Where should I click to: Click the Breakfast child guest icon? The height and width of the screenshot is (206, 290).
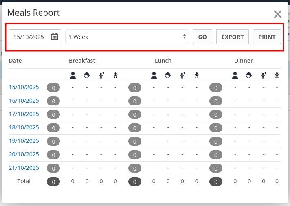coord(87,75)
